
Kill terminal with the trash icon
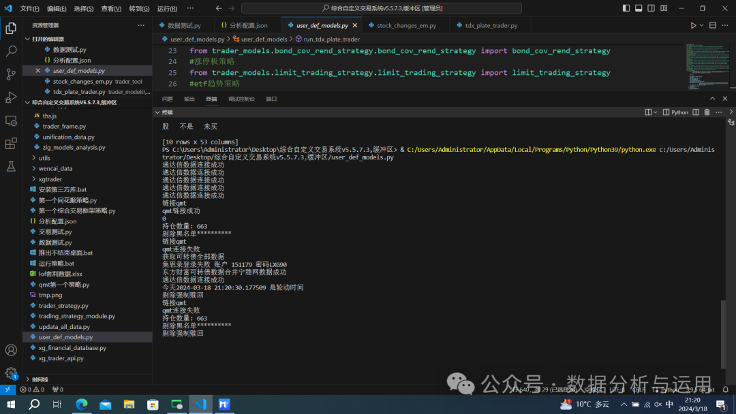[707, 112]
